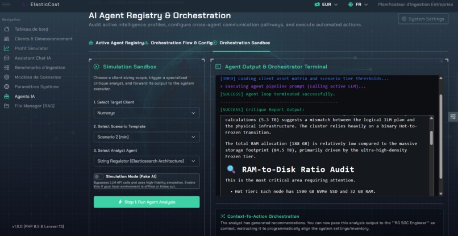Screen dimensions: 458x236
Task: Switch to the Orchestration Flow & Config tab
Action: [x=179, y=43]
